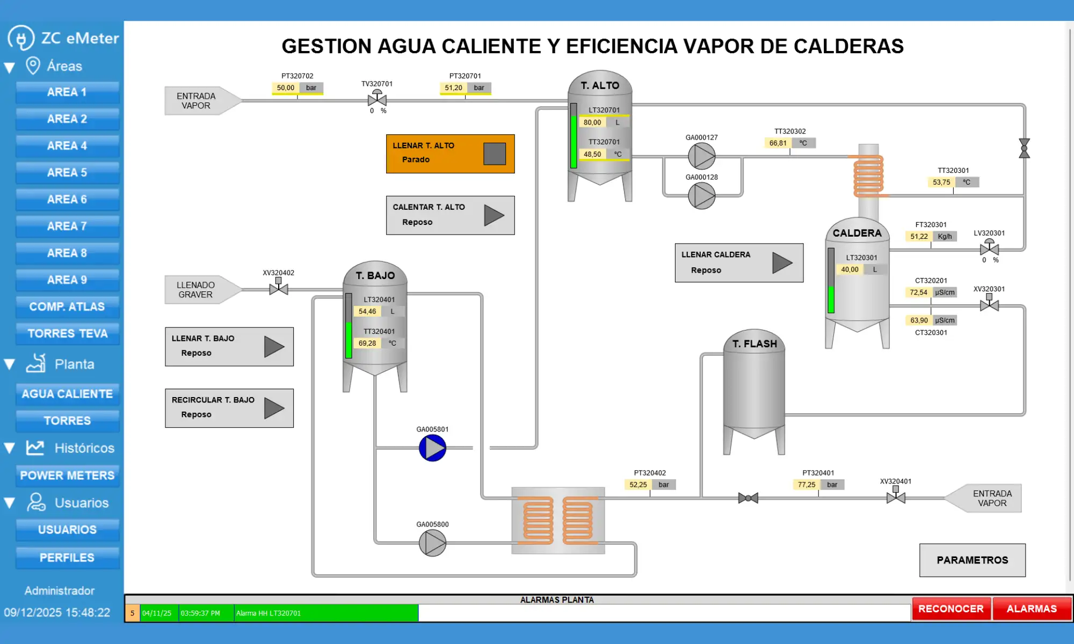Image resolution: width=1074 pixels, height=644 pixels.
Task: Open the AGUA CALIENTE page
Action: pyautogui.click(x=67, y=394)
